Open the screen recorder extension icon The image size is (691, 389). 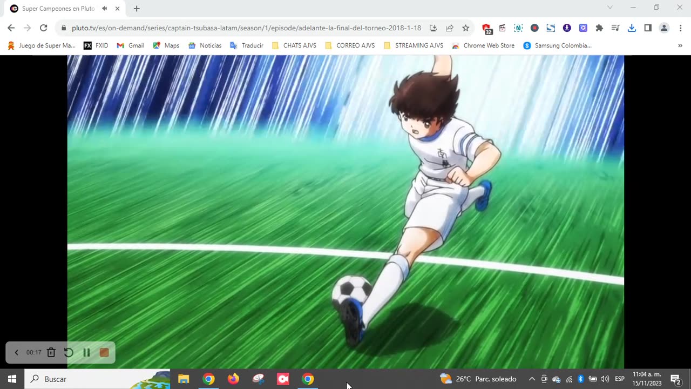(x=534, y=28)
